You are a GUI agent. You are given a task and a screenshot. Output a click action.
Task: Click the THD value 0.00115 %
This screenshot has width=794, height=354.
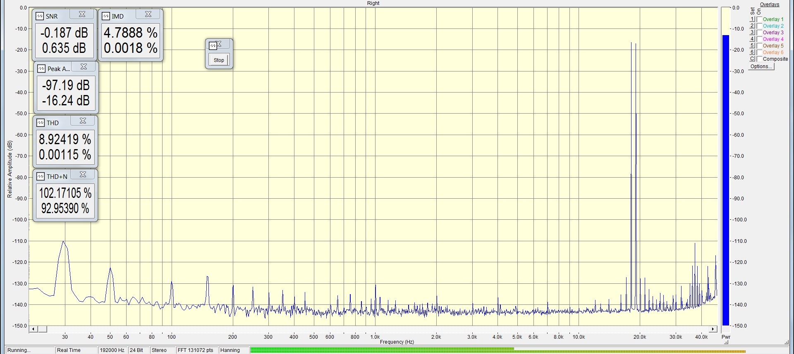point(65,154)
